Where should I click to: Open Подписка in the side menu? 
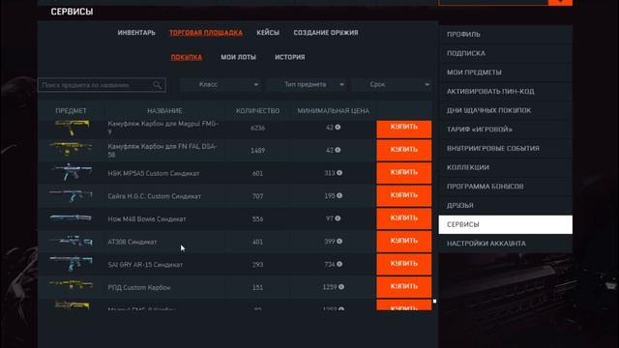click(505, 53)
